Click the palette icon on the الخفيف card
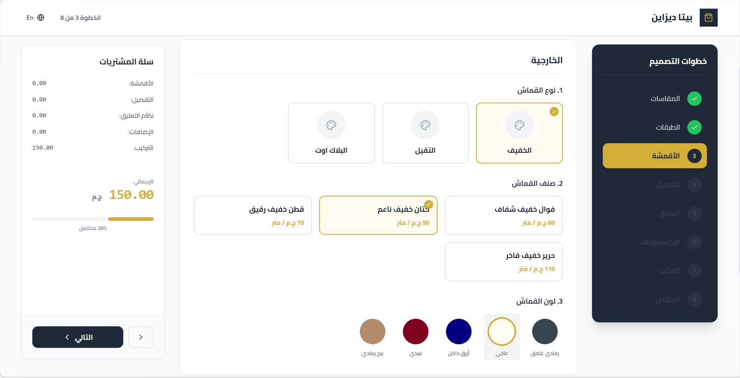The width and height of the screenshot is (740, 378). point(519,125)
